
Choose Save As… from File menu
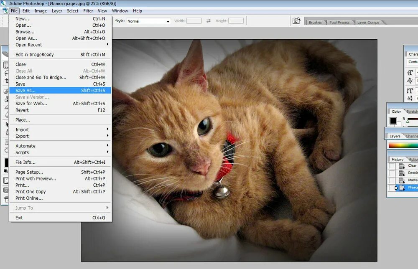coord(60,91)
